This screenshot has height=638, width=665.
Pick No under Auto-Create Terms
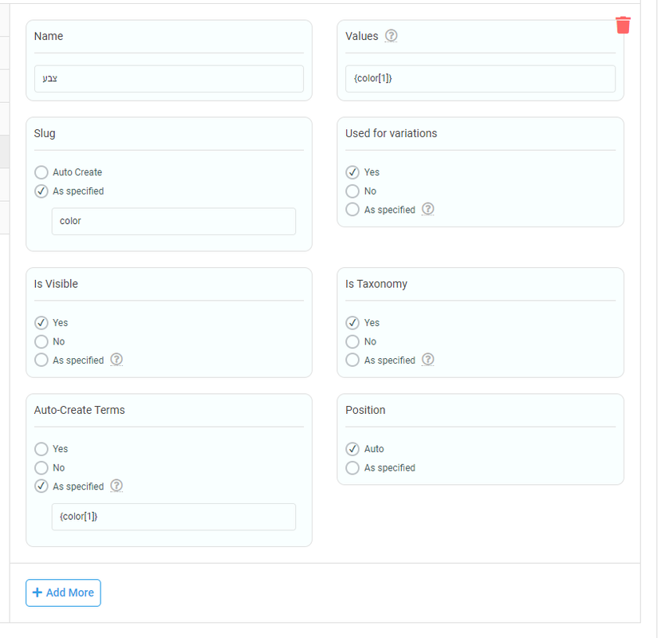[x=41, y=467]
